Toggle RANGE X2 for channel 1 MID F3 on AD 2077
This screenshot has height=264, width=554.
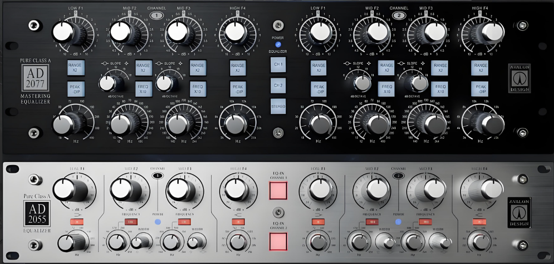197,67
